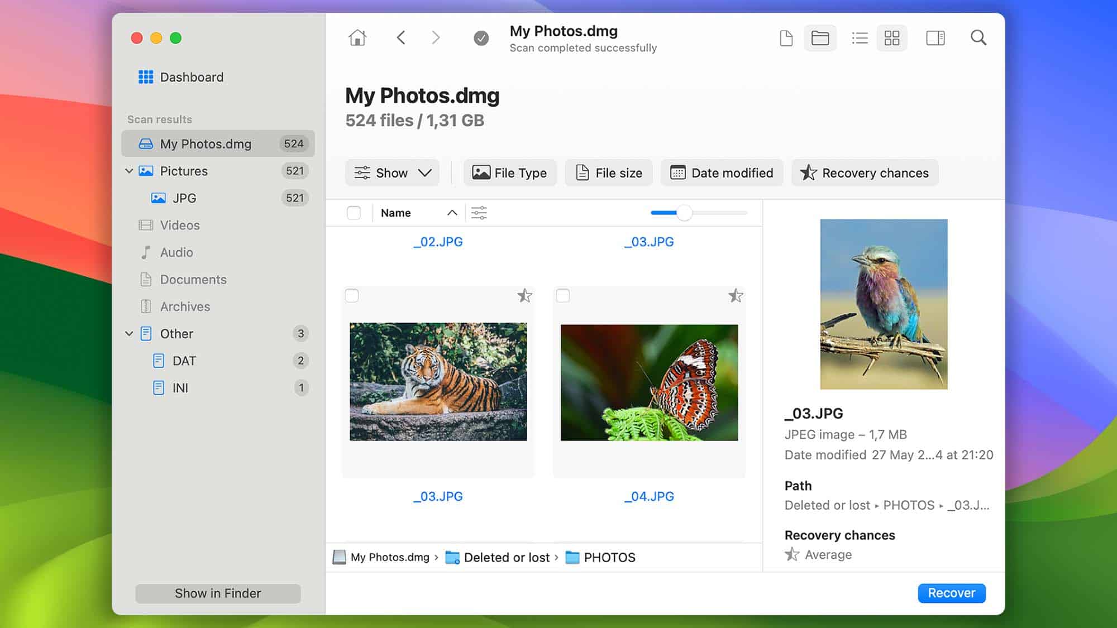Tick checkbox on butterfly photo thumbnail
Image resolution: width=1117 pixels, height=628 pixels.
(563, 295)
